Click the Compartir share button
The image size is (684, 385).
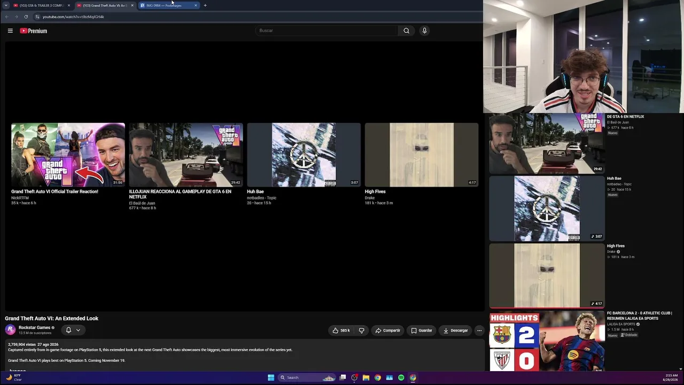pos(388,330)
